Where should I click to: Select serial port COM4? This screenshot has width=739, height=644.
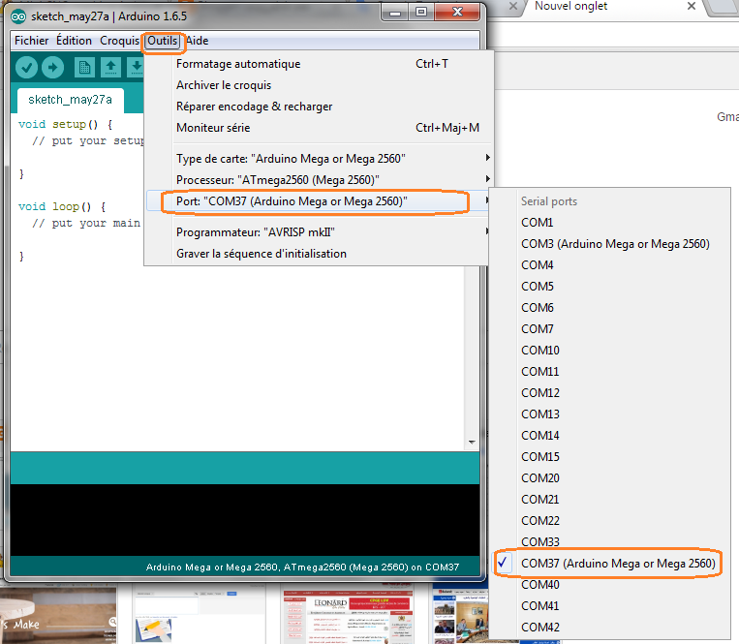tap(610, 264)
